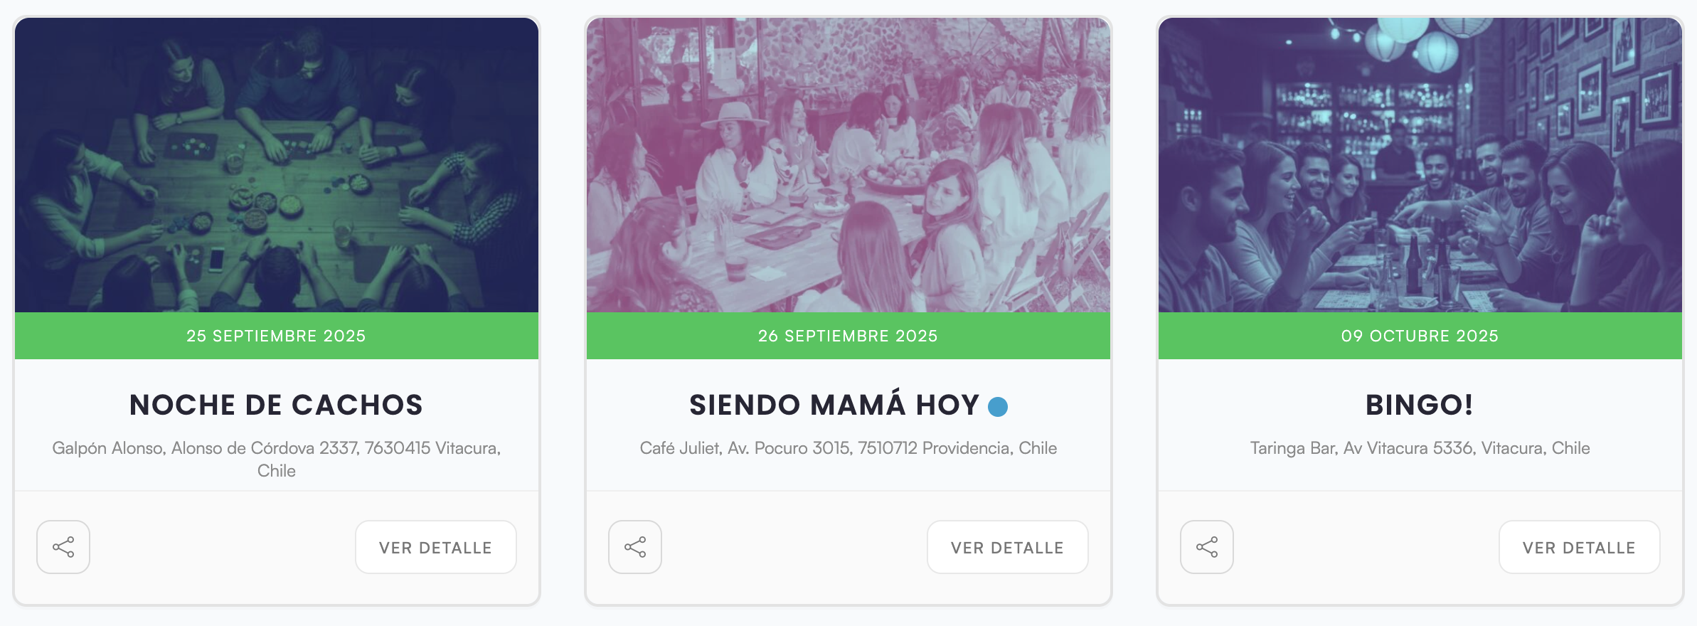Click the Bingo! bar photo
This screenshot has height=626, width=1697.
pyautogui.click(x=1420, y=165)
